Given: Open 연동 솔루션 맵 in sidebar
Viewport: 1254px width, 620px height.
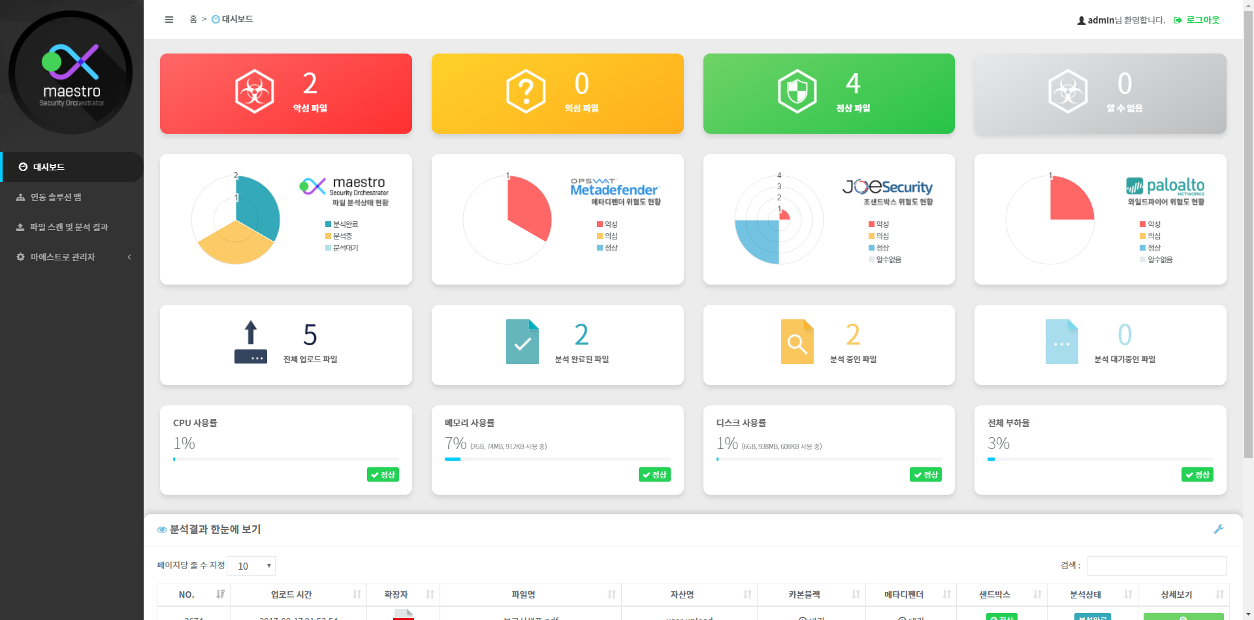Looking at the screenshot, I should point(56,197).
